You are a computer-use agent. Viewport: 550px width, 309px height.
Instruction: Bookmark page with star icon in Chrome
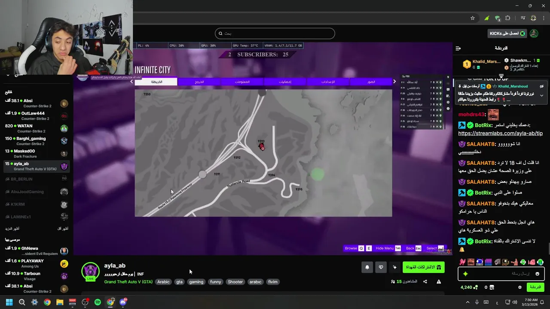[473, 18]
